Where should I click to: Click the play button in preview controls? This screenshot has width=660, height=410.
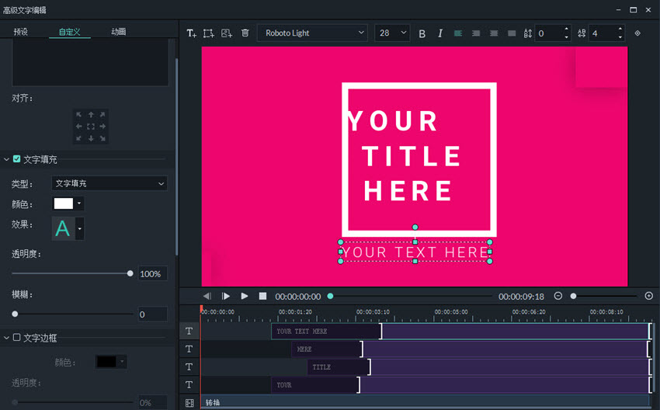(x=245, y=296)
